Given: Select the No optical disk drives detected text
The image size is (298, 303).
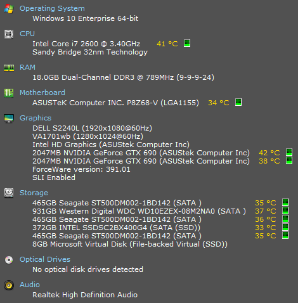Looking at the screenshot, I should pyautogui.click(x=87, y=269).
